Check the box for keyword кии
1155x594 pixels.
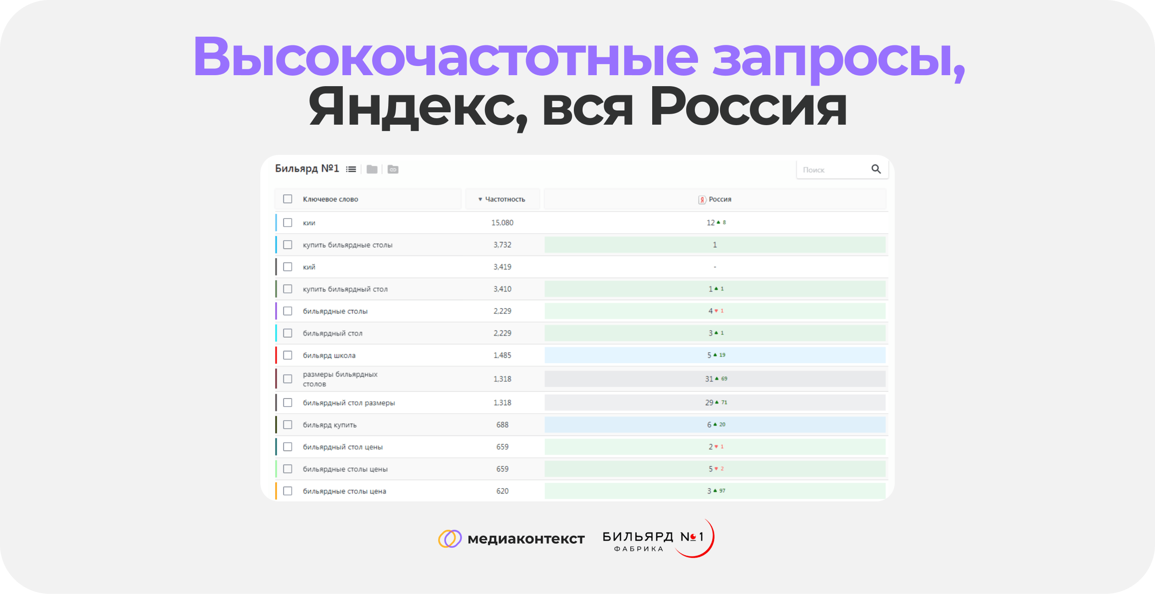tap(287, 222)
